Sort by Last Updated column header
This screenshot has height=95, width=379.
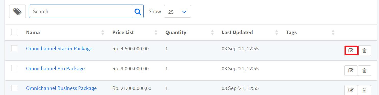(x=237, y=32)
